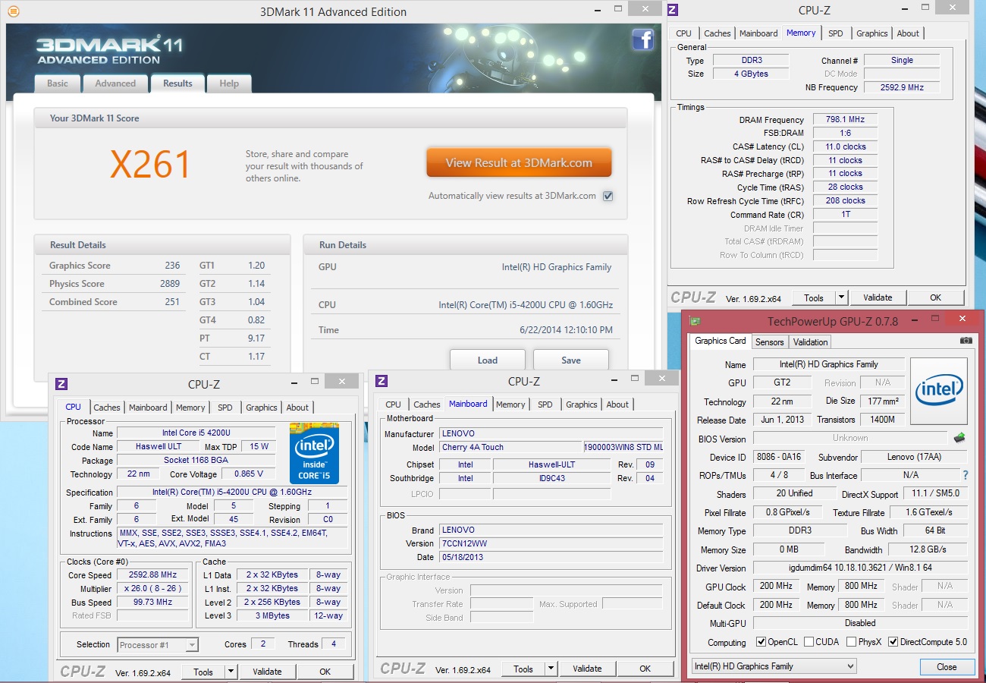The height and width of the screenshot is (683, 986).
Task: Switch to the Basic tab in 3DMark
Action: 58,83
